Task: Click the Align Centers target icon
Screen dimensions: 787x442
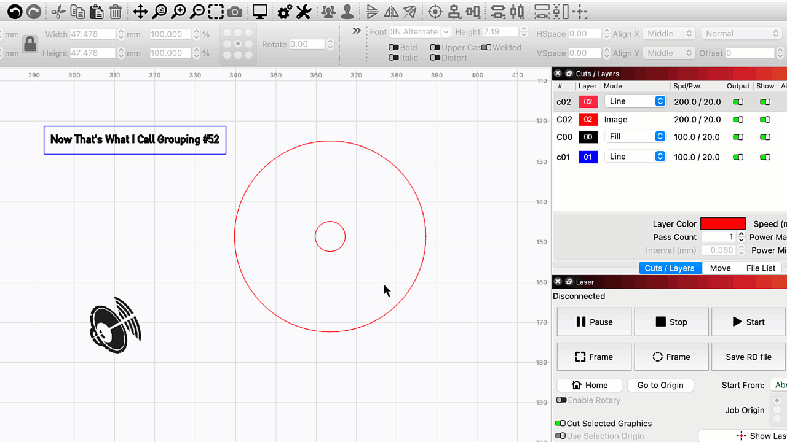Action: click(x=435, y=11)
